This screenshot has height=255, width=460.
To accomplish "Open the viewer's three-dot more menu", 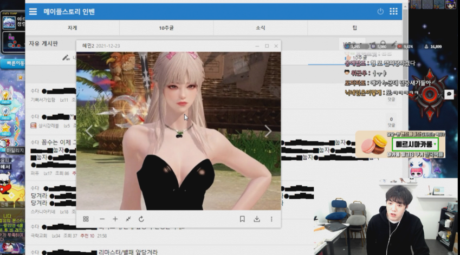I will click(271, 219).
